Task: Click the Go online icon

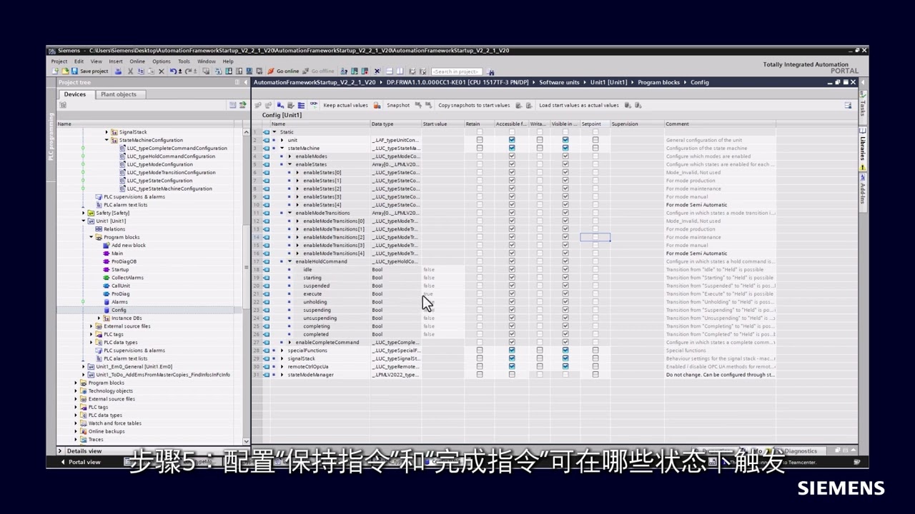Action: (271, 71)
